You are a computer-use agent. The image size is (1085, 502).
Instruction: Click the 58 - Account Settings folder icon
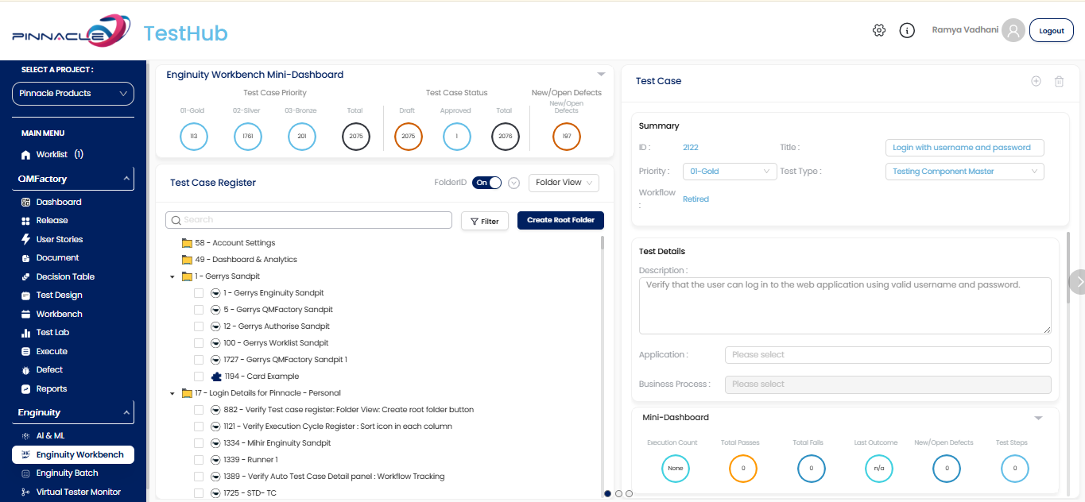[187, 243]
